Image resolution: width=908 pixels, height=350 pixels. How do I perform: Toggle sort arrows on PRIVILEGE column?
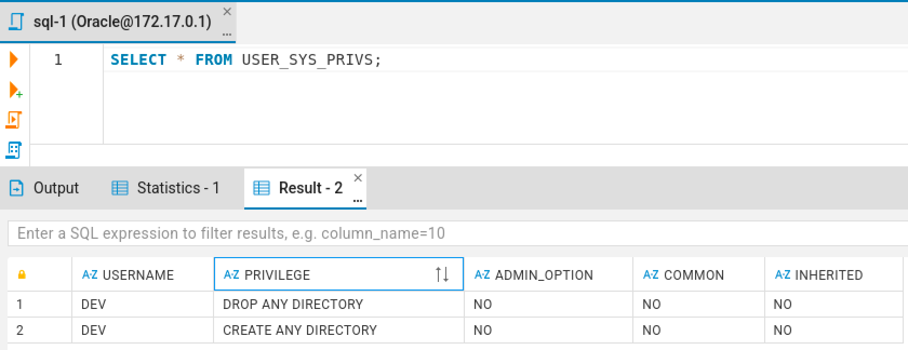(x=442, y=275)
